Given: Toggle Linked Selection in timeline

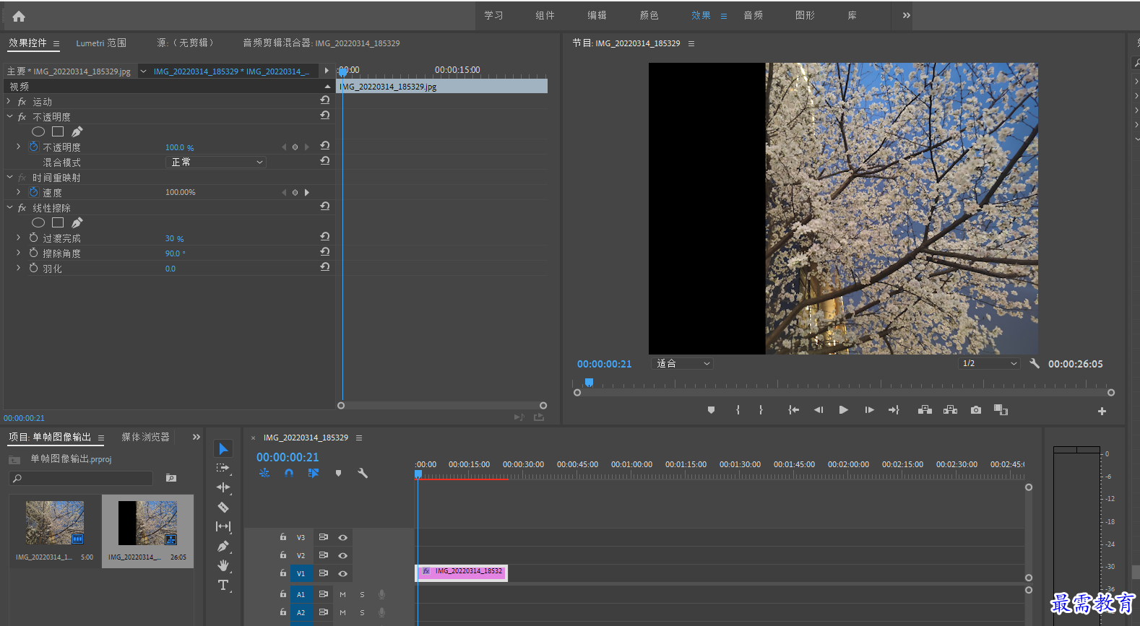Looking at the screenshot, I should tap(313, 474).
